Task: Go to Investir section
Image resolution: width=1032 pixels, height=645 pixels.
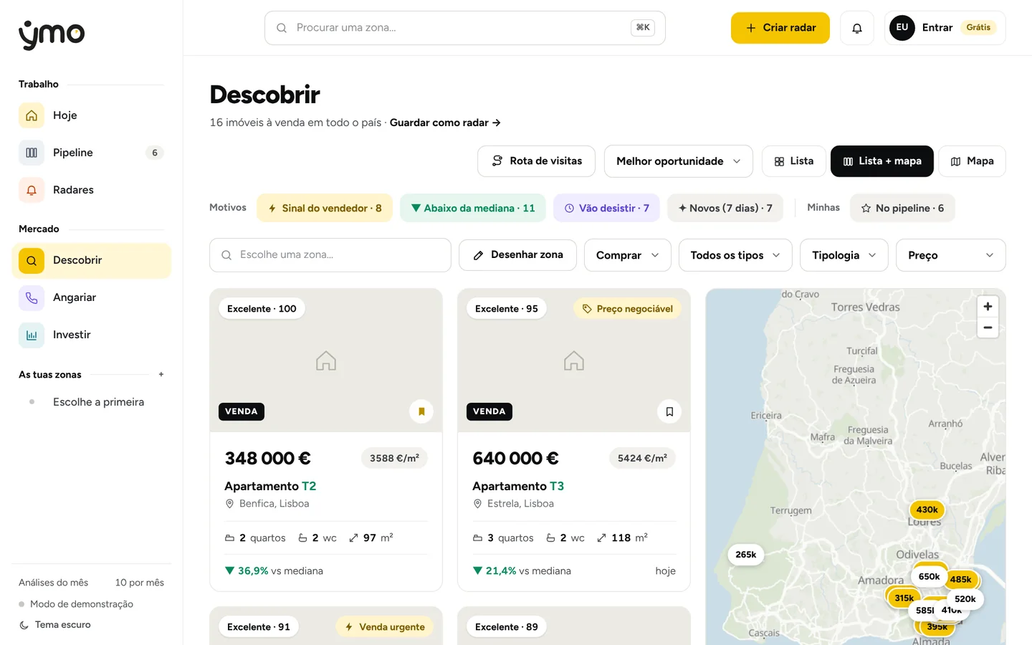Action: (x=92, y=335)
